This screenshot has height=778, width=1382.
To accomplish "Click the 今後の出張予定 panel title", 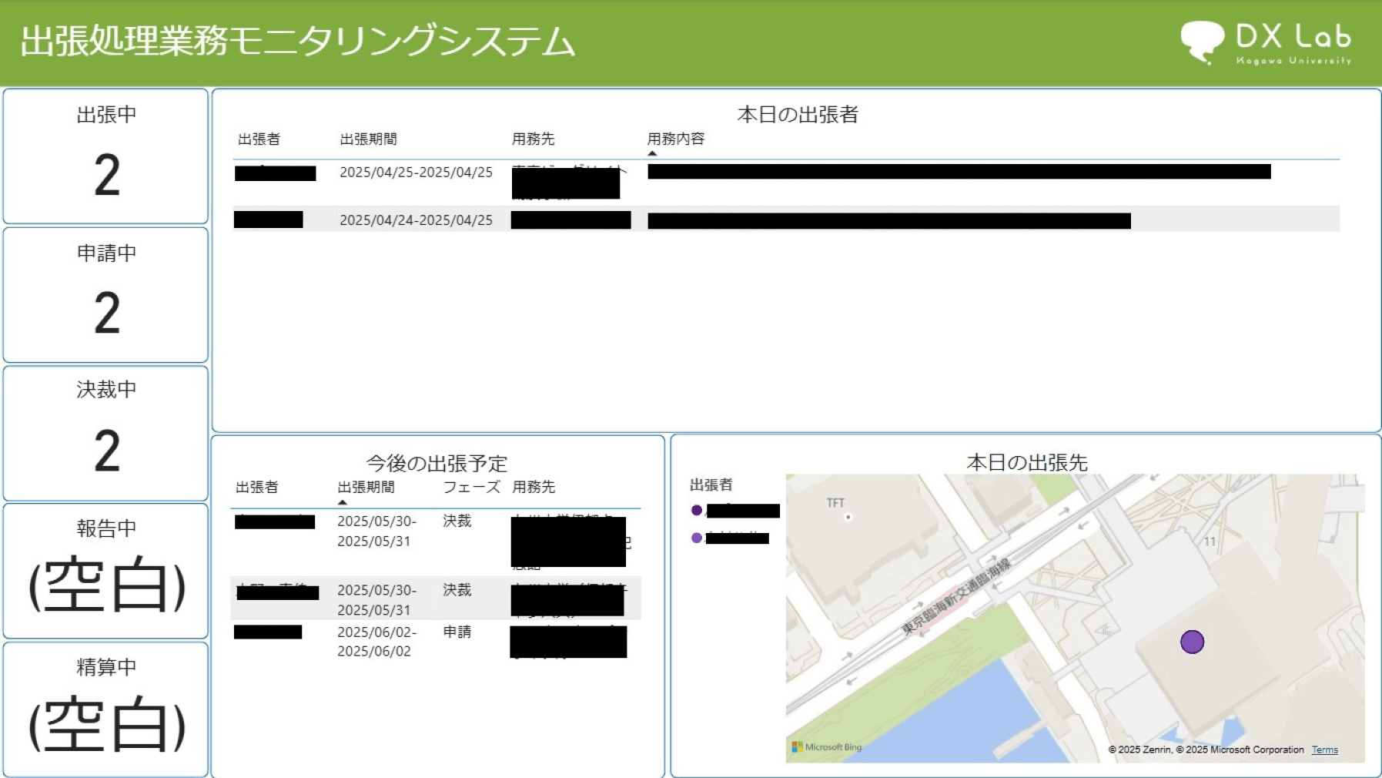I will click(437, 464).
